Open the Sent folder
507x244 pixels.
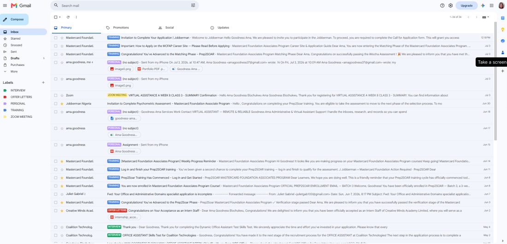pos(13,52)
